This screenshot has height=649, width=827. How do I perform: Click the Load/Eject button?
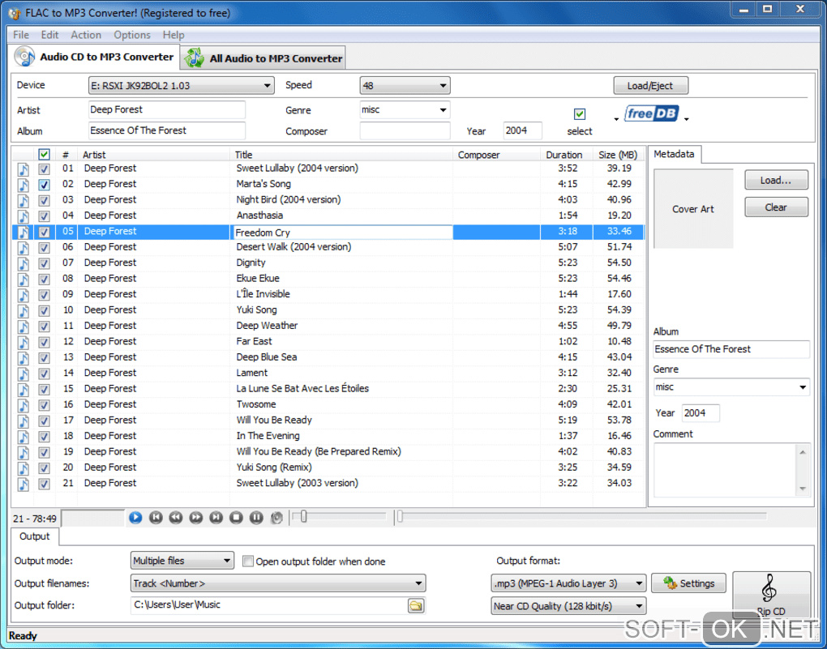[650, 85]
